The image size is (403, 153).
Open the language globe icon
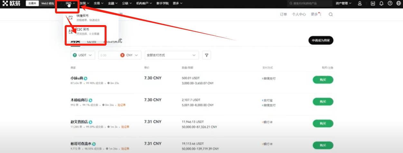398,4
